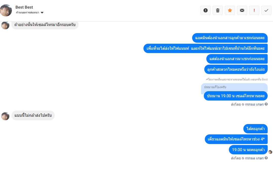Click avatar beside แบบนี้ไม่กล้าส่งไปครับ message
The image size is (273, 169).
[5, 116]
